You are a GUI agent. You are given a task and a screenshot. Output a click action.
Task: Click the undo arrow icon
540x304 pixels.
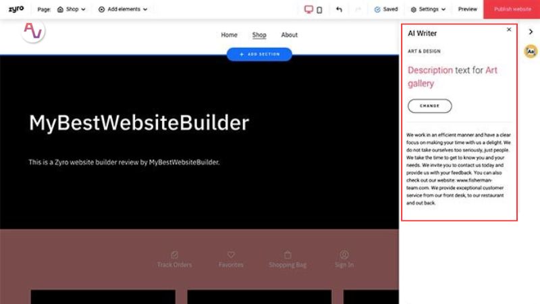click(x=339, y=9)
